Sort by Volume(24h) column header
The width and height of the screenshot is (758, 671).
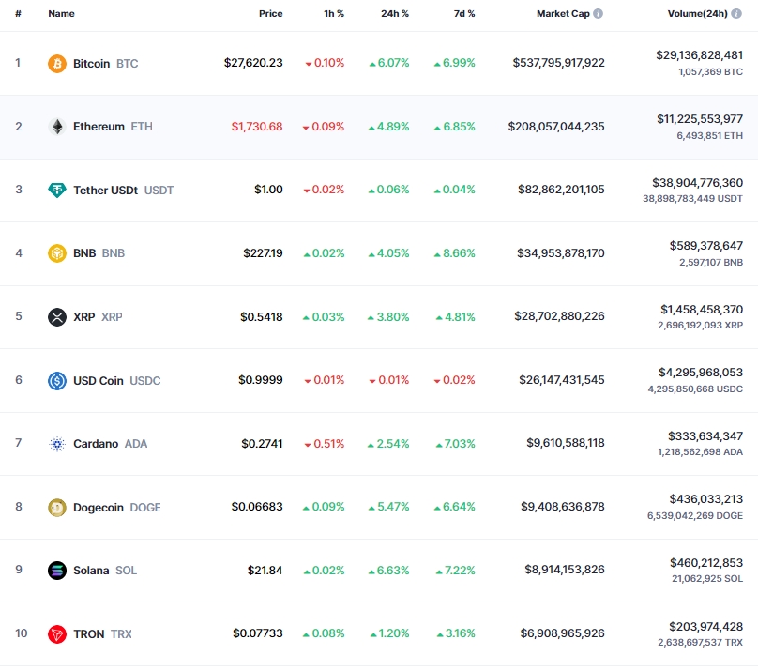[x=698, y=13]
